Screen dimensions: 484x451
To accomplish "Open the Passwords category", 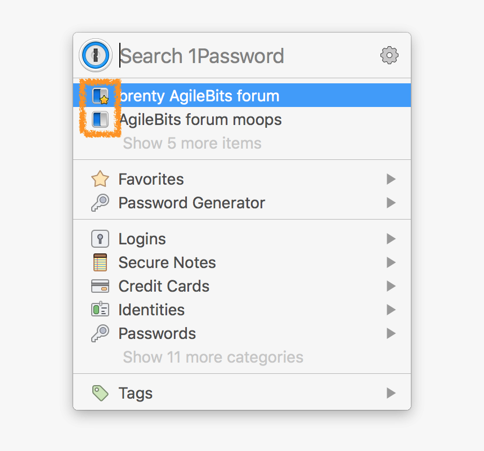I will [157, 333].
